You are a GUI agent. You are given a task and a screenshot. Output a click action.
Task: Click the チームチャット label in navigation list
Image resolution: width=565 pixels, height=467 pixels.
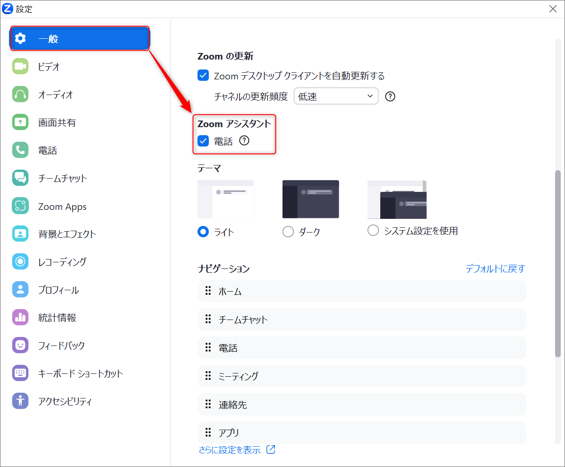tap(243, 320)
